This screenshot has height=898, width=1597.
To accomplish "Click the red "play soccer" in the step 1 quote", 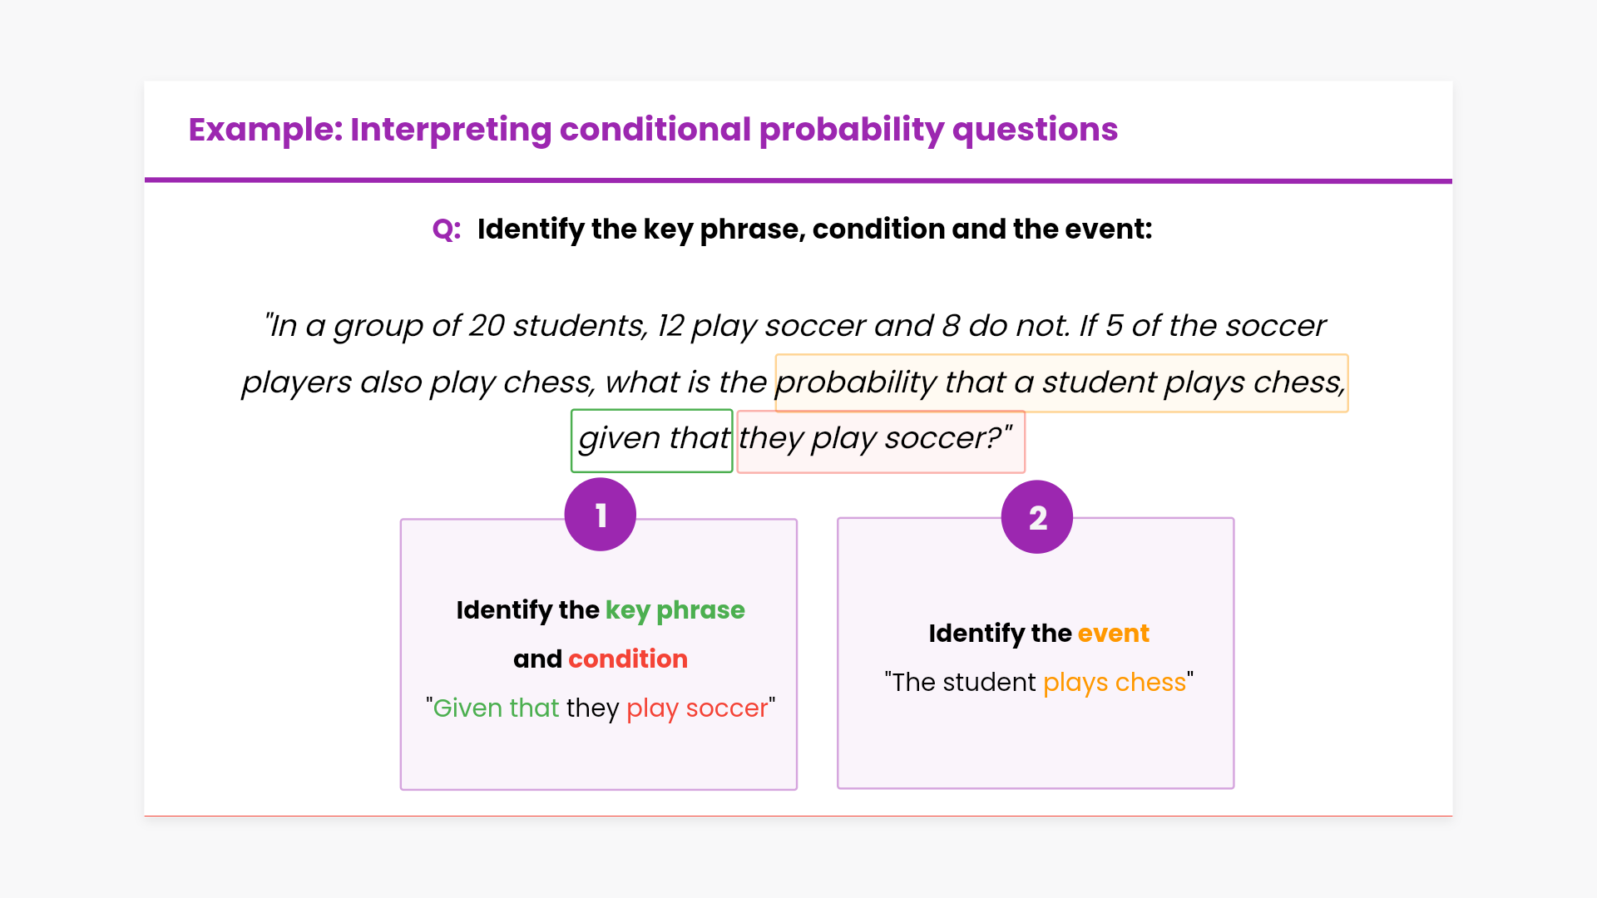I will [x=697, y=708].
